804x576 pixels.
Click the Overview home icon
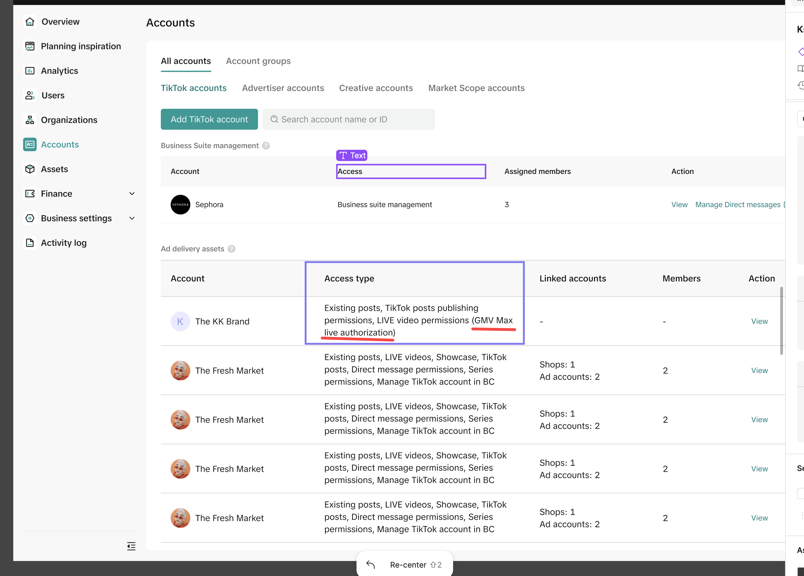pos(30,22)
